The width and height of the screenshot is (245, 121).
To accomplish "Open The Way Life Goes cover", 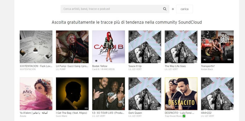I will point(181,47).
